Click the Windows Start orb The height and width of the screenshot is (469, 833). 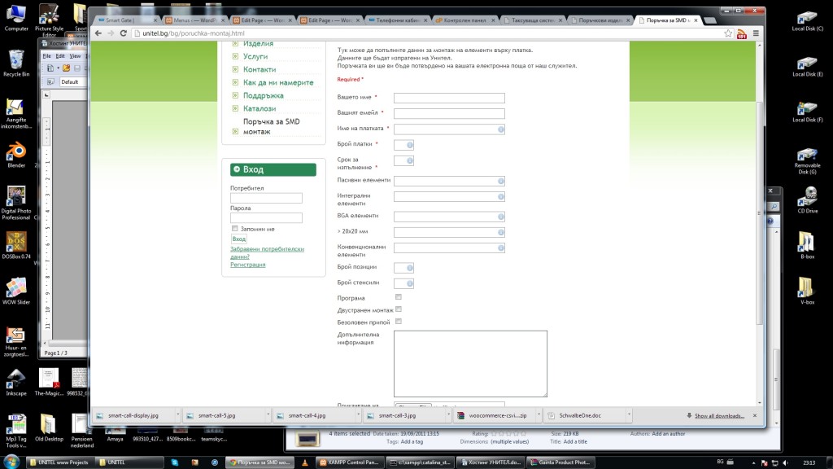(x=11, y=462)
